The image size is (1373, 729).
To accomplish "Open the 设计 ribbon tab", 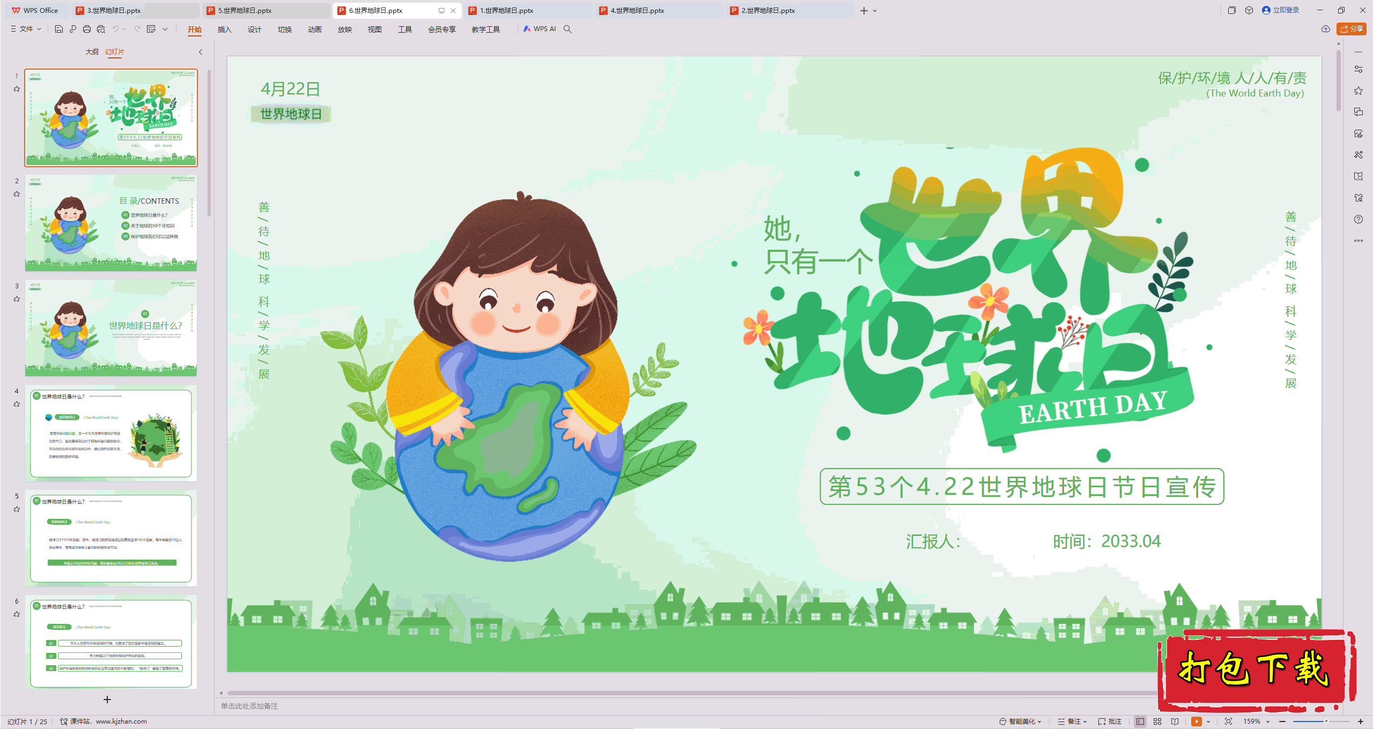I will pos(255,29).
